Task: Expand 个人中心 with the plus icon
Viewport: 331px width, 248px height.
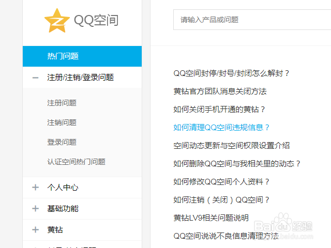Action: [x=36, y=187]
